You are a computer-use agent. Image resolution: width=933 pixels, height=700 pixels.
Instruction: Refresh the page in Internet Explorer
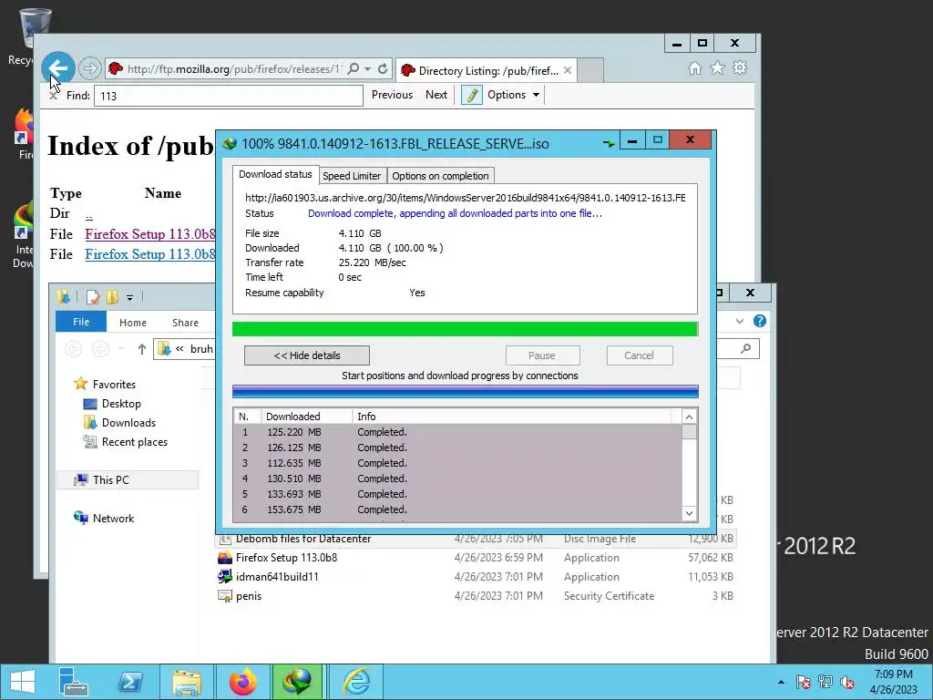coord(383,69)
